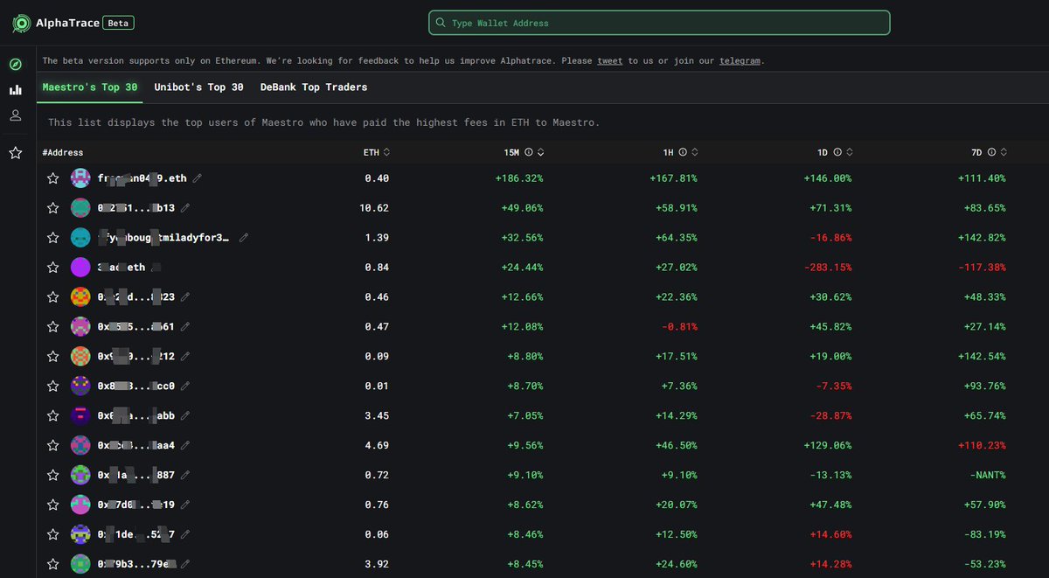
Task: Open the address ending in abb
Action: tap(136, 415)
